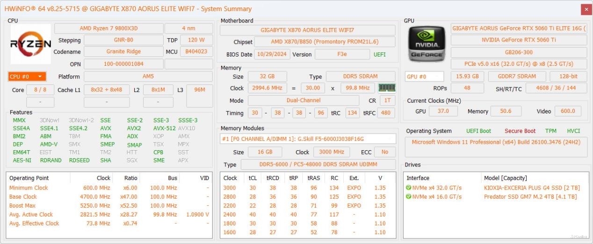Click the HVCI status label
The image size is (593, 244).
pos(573,131)
